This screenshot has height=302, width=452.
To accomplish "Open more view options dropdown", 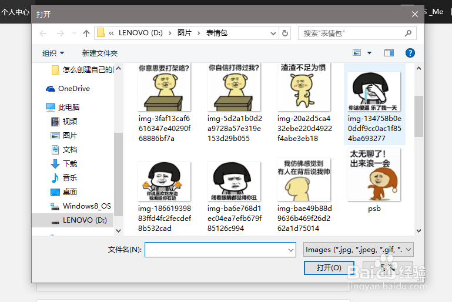I will [369, 53].
